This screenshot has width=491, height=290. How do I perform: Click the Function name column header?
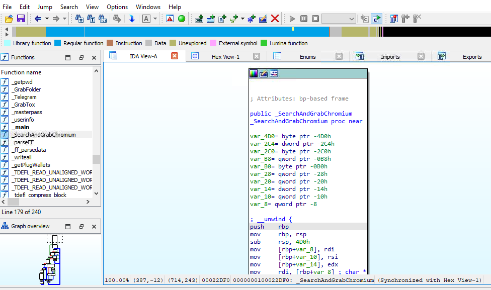[x=46, y=72]
